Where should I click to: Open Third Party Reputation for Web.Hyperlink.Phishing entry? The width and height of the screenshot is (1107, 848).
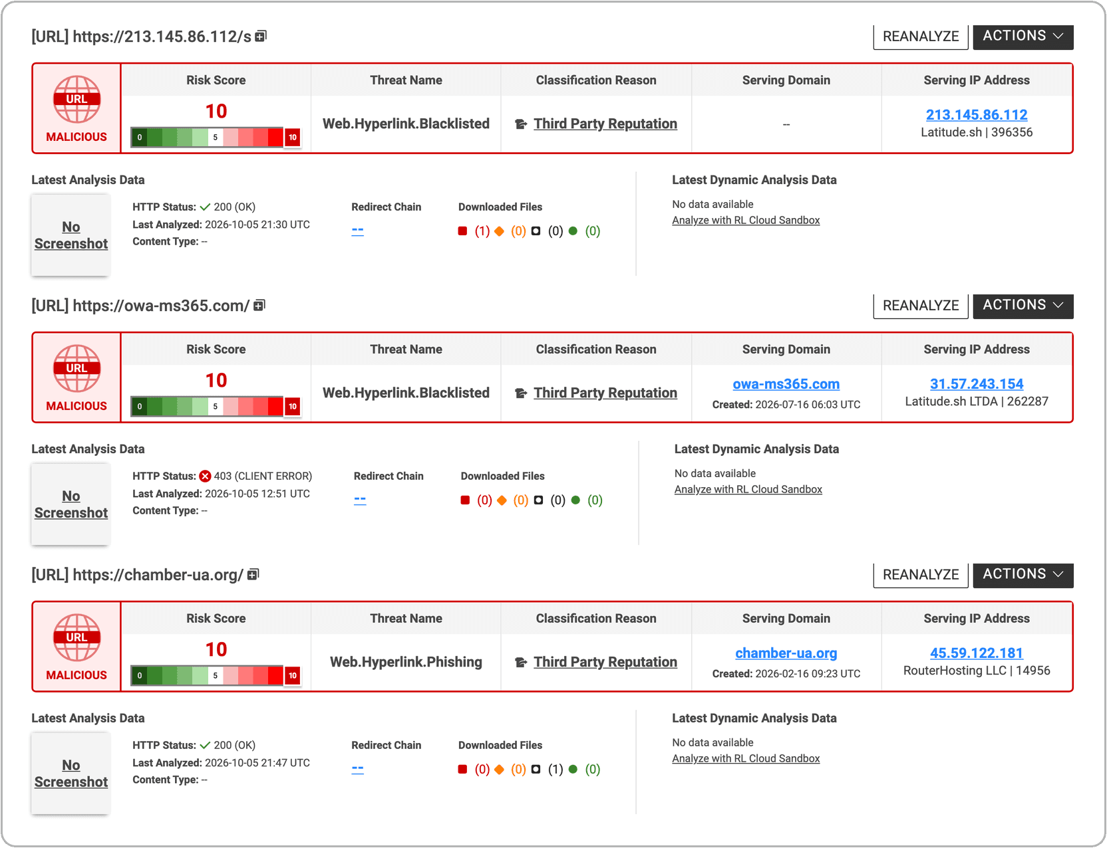(x=605, y=662)
